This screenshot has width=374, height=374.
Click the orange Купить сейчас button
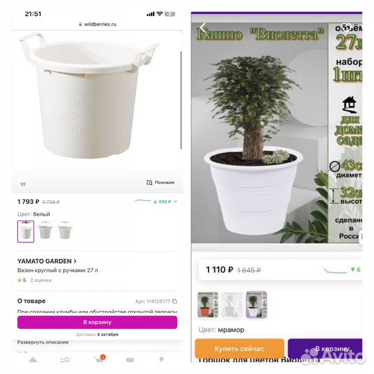240,348
